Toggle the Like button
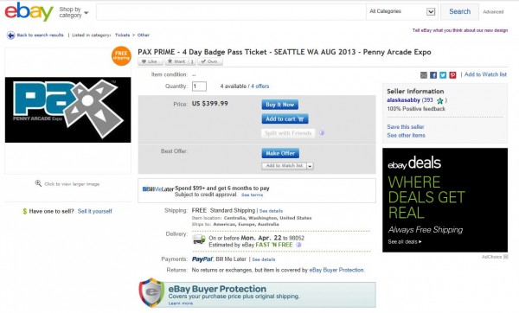 (x=151, y=61)
